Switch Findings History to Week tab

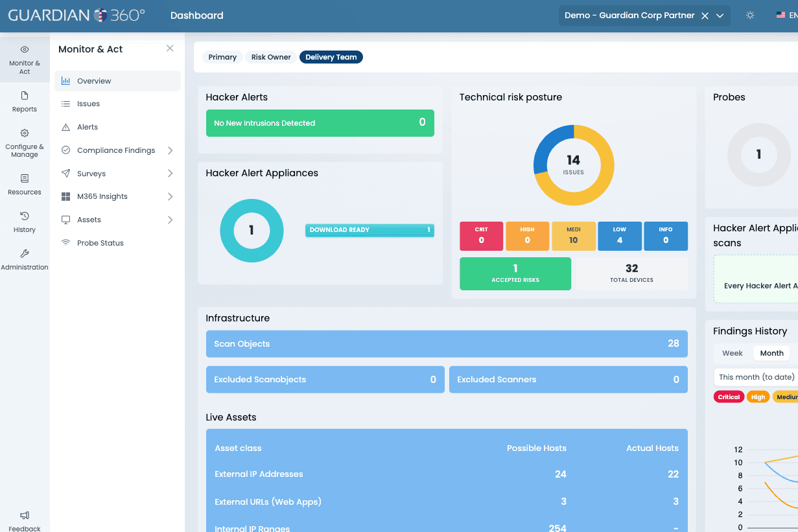[733, 353]
